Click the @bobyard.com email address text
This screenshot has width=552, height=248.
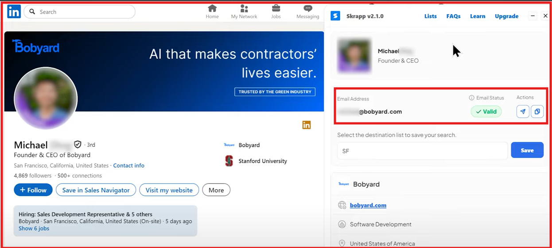click(x=380, y=112)
